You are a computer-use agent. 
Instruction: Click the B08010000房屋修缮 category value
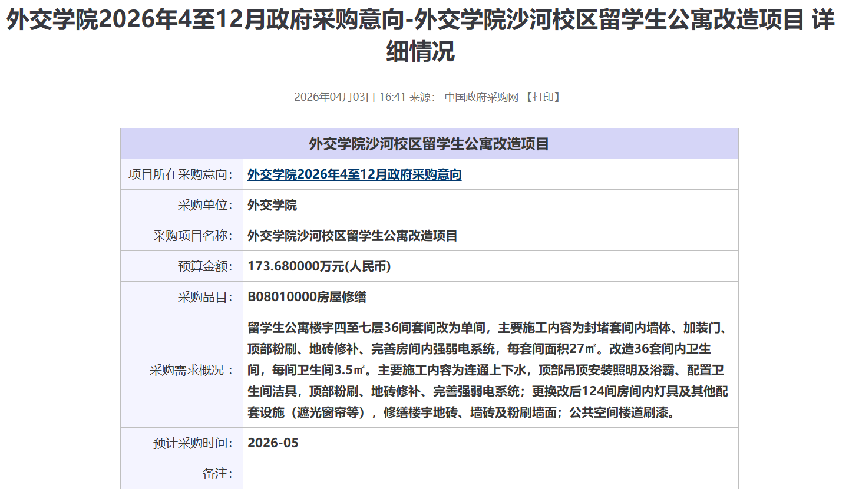point(307,297)
